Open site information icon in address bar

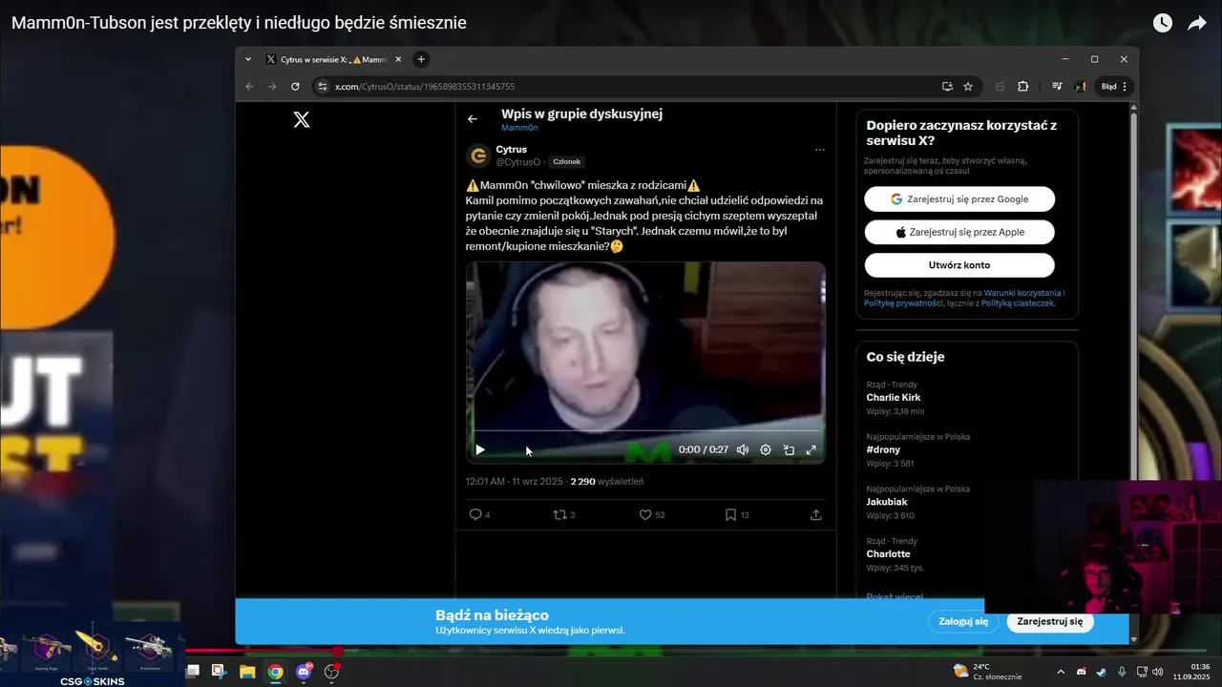(x=323, y=86)
